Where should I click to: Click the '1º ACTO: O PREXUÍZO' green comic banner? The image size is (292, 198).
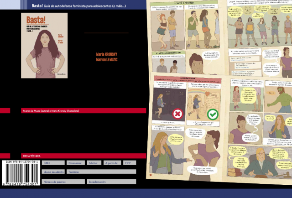[x=184, y=3]
